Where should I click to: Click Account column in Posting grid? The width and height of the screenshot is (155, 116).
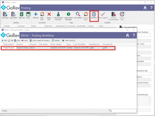(x=24, y=26)
